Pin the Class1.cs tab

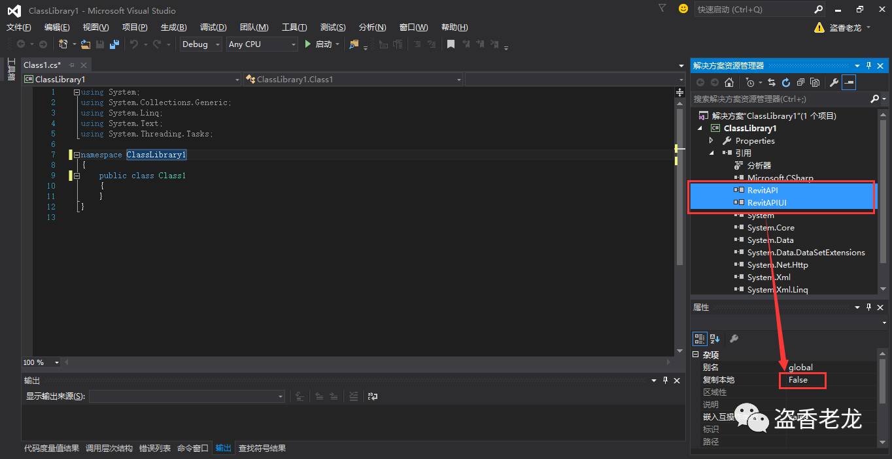72,65
